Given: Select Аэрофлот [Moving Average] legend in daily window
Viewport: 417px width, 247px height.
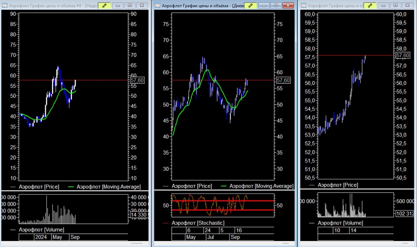Looking at the screenshot, I should [x=261, y=186].
